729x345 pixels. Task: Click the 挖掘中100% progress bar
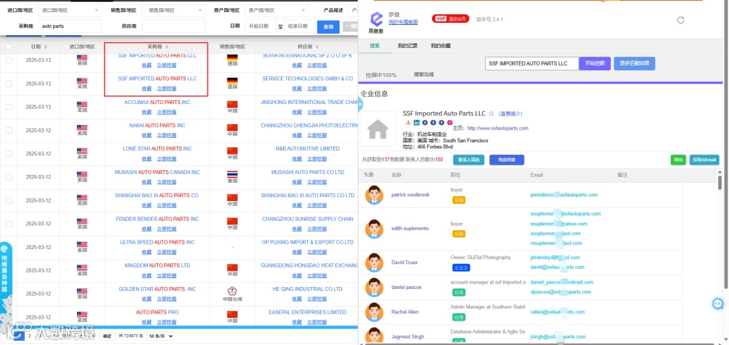[x=541, y=83]
